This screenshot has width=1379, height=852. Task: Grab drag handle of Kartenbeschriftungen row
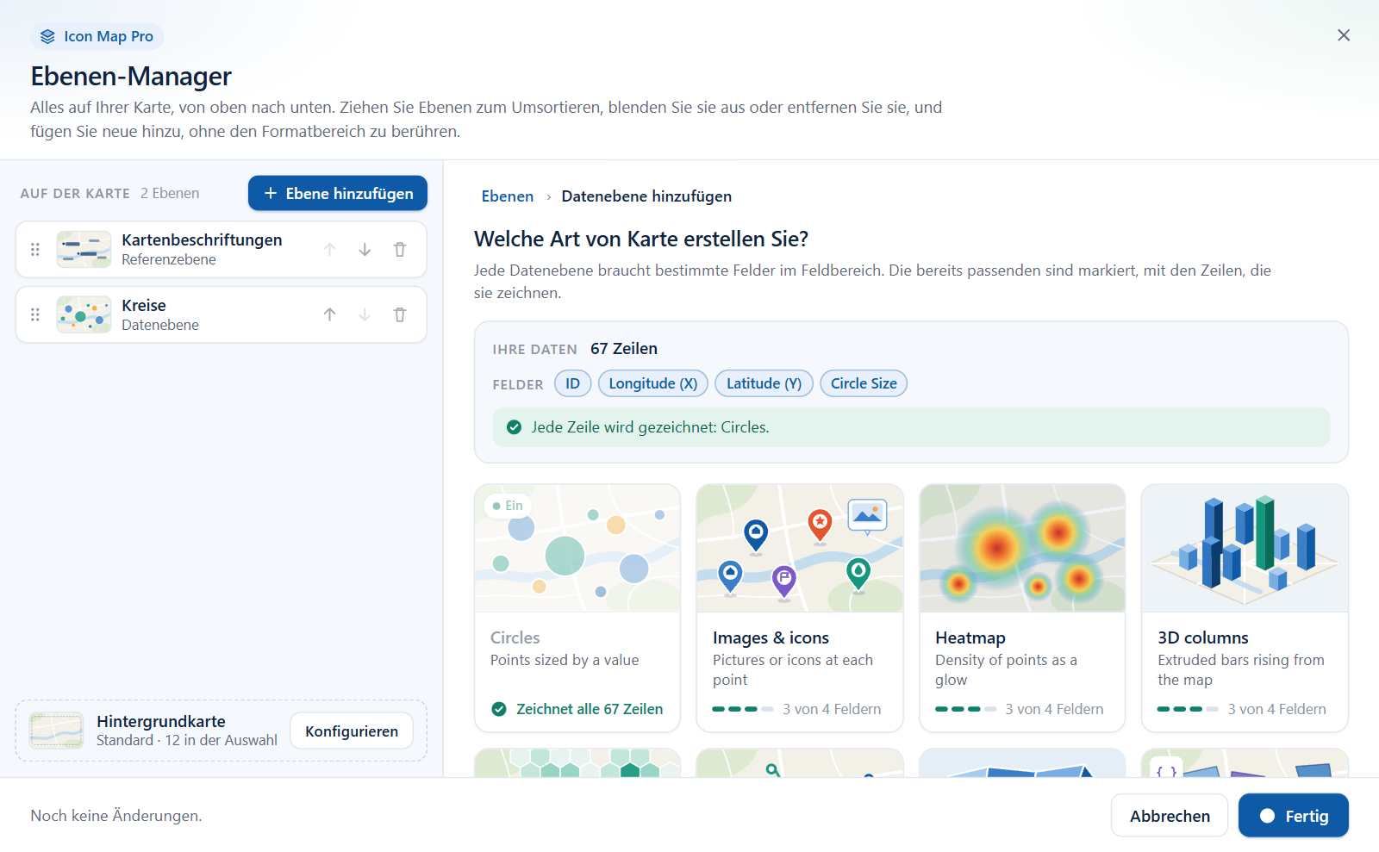point(35,250)
